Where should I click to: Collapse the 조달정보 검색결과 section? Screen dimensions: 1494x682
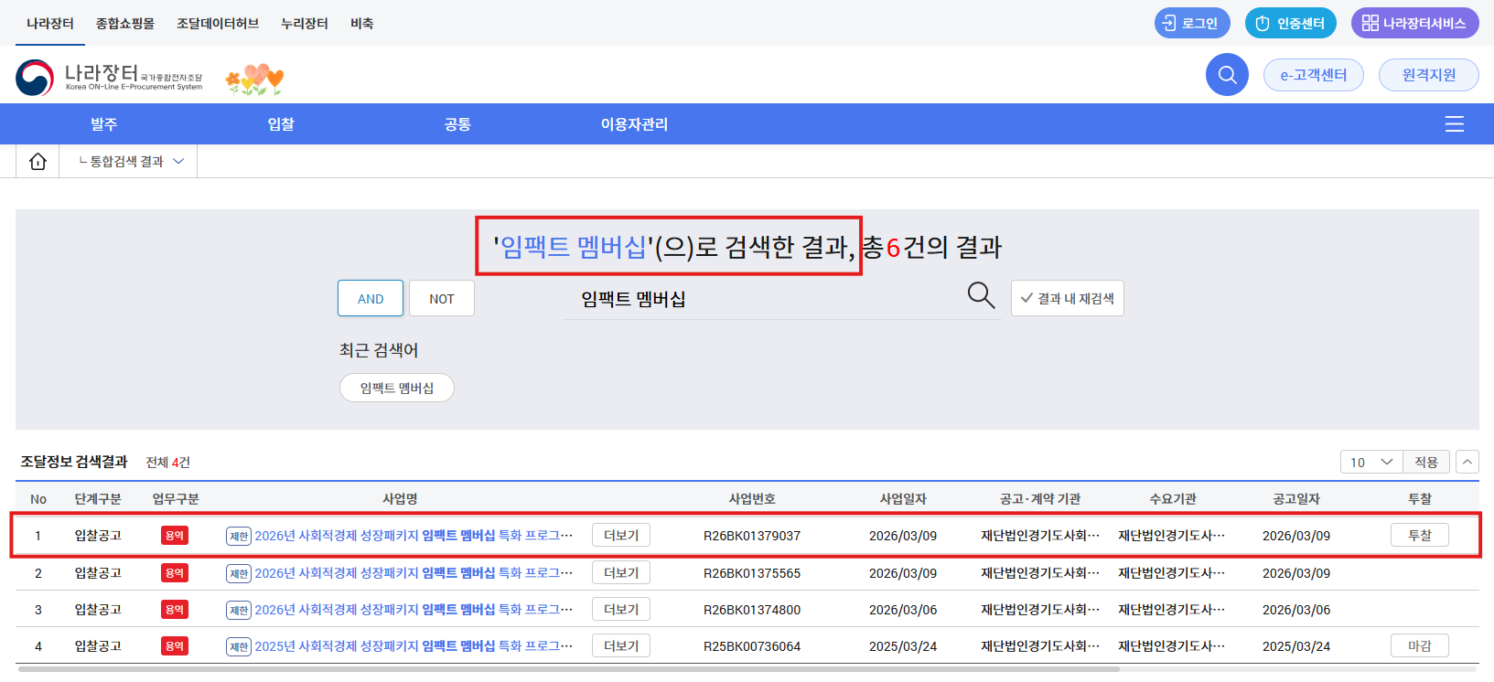pyautogui.click(x=1467, y=463)
